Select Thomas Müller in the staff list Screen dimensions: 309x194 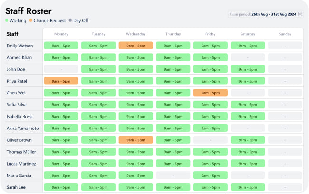(x=21, y=152)
